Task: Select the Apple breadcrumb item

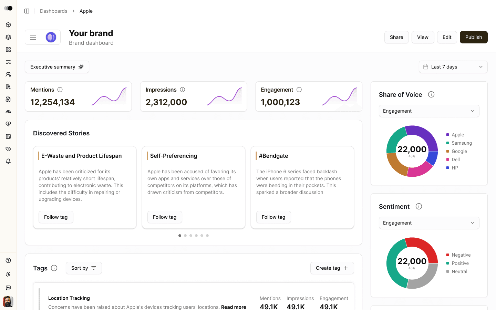Action: [86, 11]
